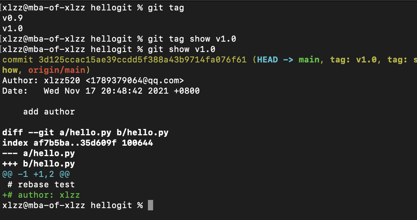
Task: Click the green added line '+# author: xlzz'
Action: tap(41, 195)
